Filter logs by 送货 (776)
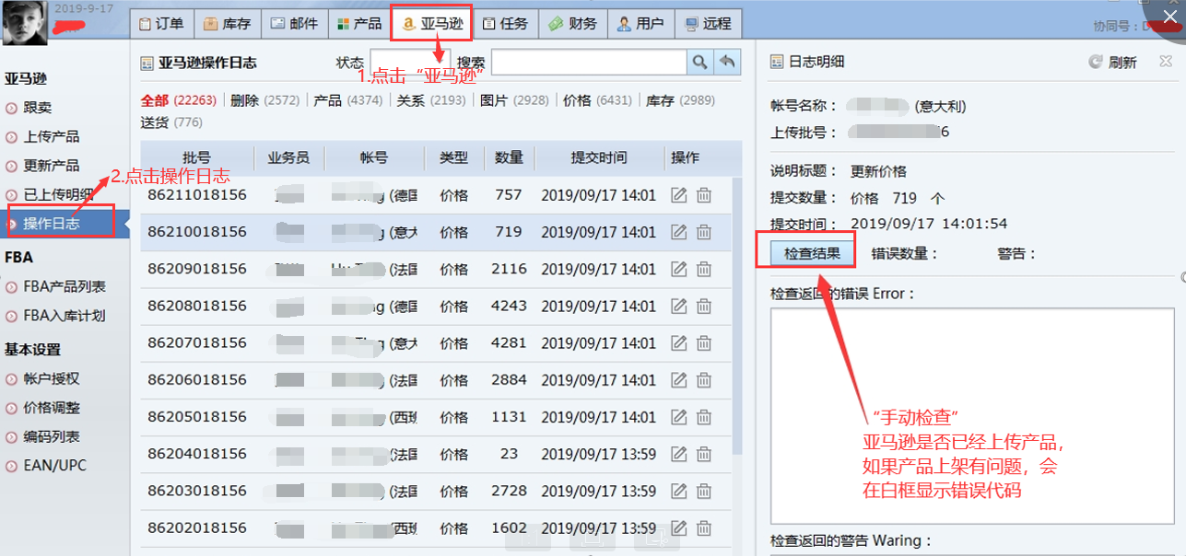Image resolution: width=1186 pixels, height=556 pixels. click(171, 122)
